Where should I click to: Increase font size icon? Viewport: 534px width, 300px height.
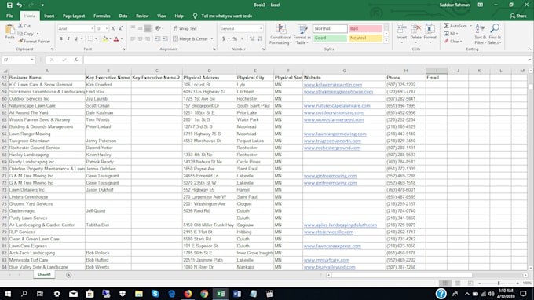pyautogui.click(x=113, y=28)
